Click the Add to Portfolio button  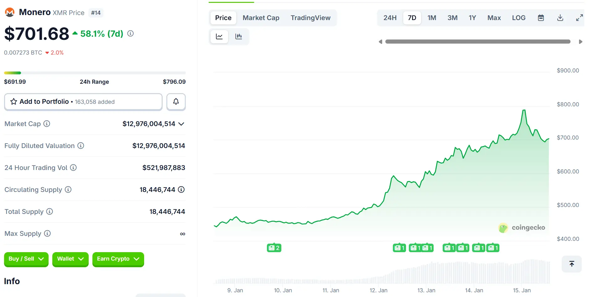44,102
